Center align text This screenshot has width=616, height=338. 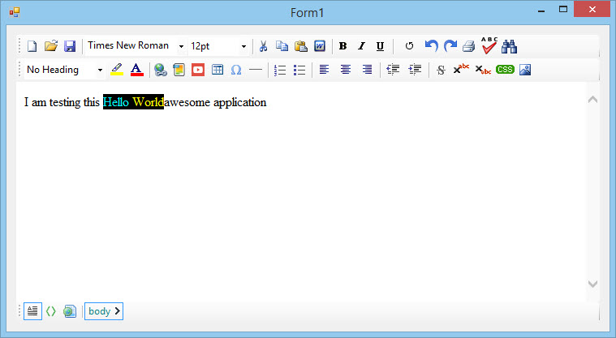(346, 70)
